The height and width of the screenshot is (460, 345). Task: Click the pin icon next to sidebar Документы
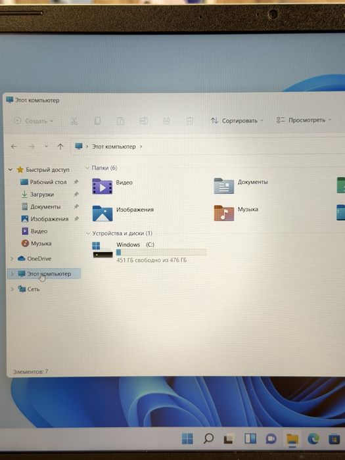coord(76,206)
